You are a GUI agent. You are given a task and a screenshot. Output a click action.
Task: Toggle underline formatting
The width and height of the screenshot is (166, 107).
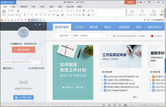[x=32, y=15]
